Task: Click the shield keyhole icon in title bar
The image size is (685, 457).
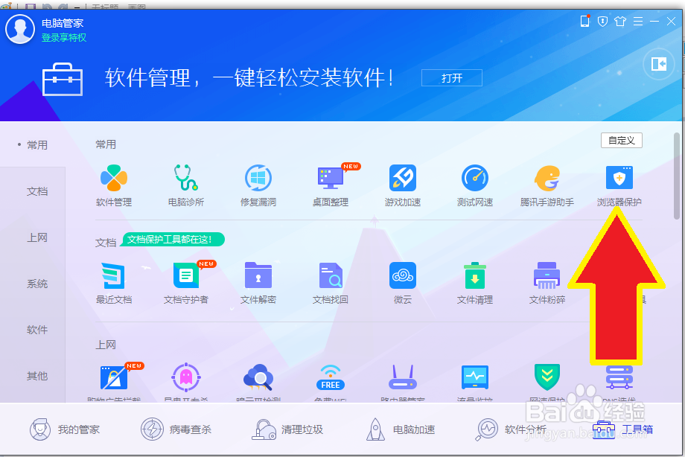Action: coord(602,21)
